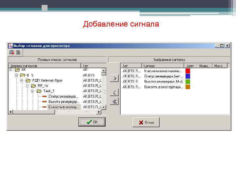Image resolution: width=236 pixels, height=177 pixels.
Task: Click the Цвет column header
Action: 190,66
